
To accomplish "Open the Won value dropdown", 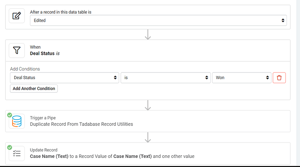I will coord(242,78).
